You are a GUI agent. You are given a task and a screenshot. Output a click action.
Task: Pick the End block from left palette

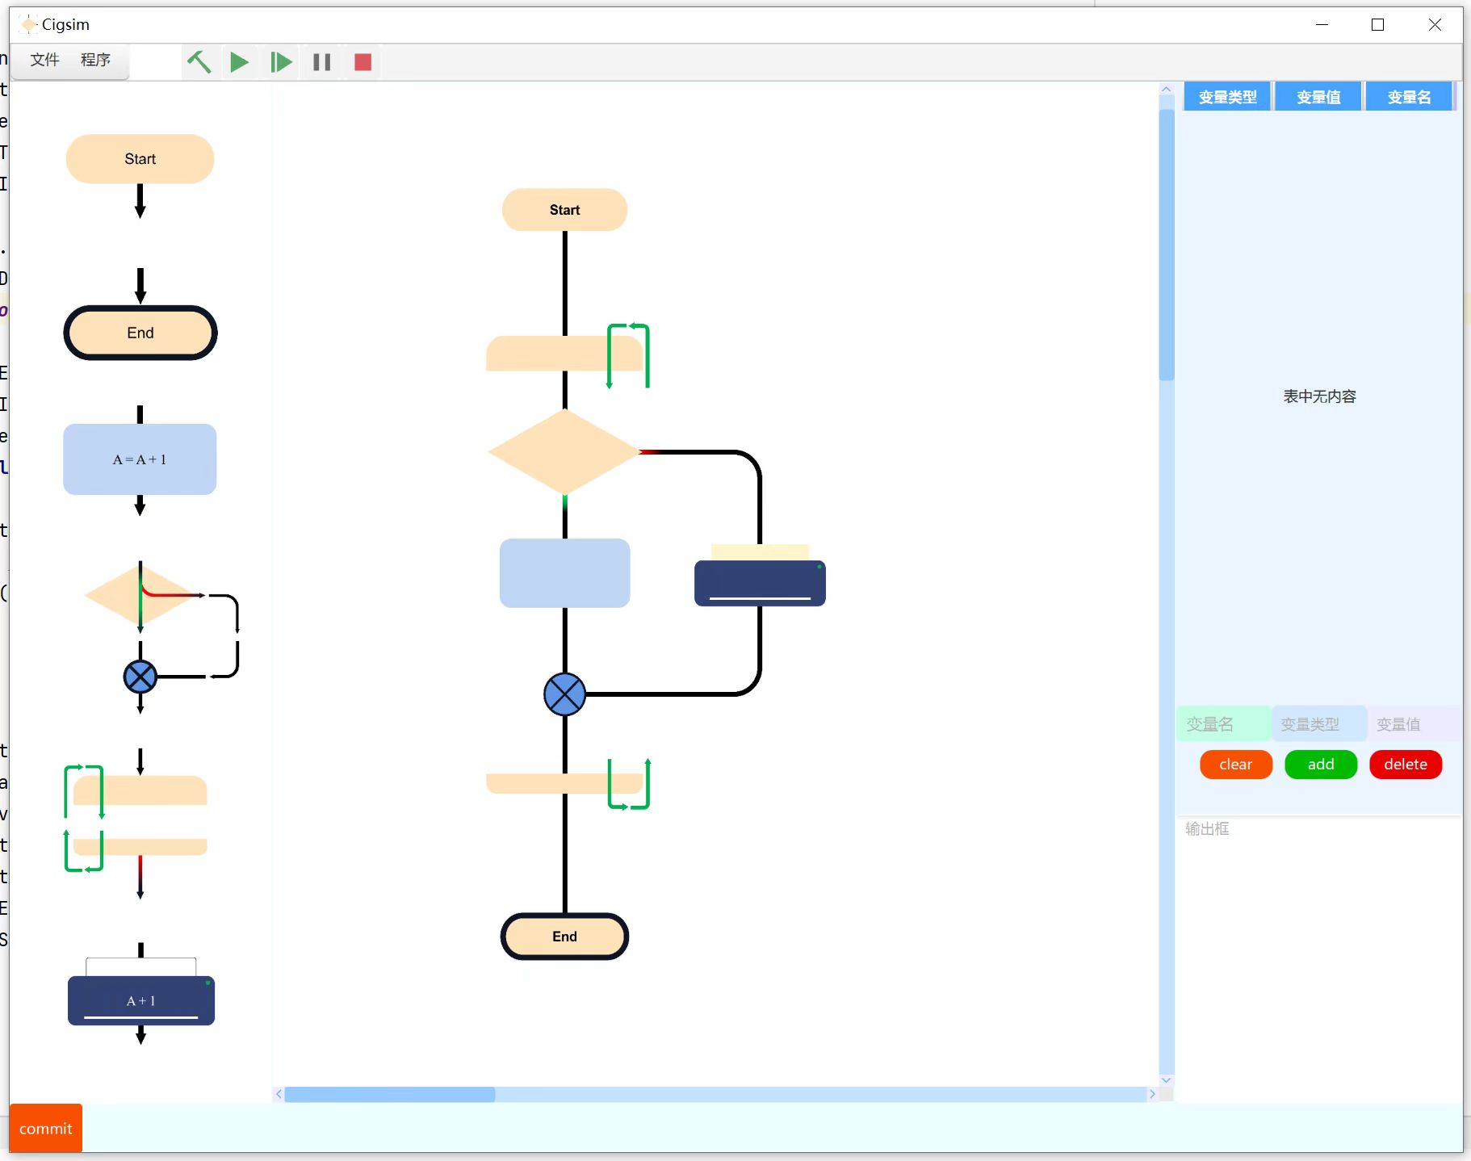click(140, 333)
